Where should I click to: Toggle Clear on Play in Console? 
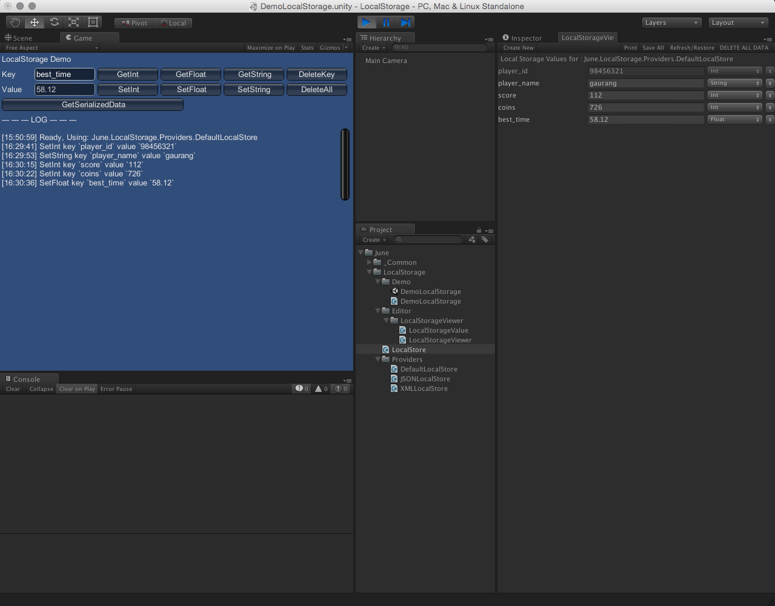77,389
